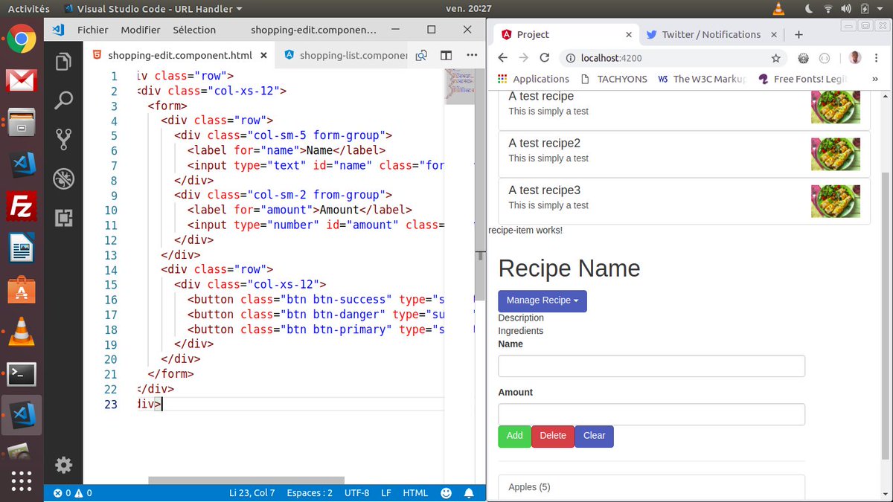The image size is (893, 502).
Task: Click the clock ven. 20:27
Action: click(469, 9)
